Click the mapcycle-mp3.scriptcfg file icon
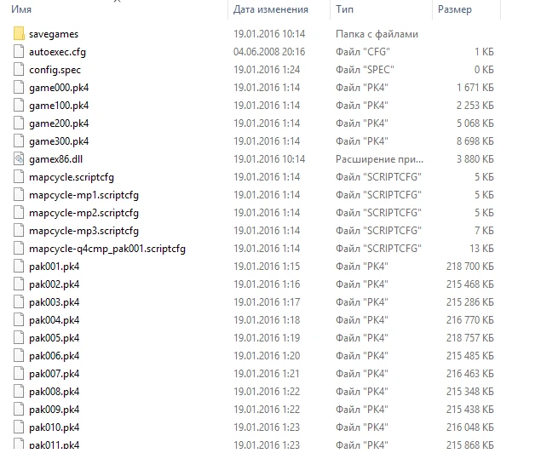Screen dimensions: 535x459 (19, 231)
